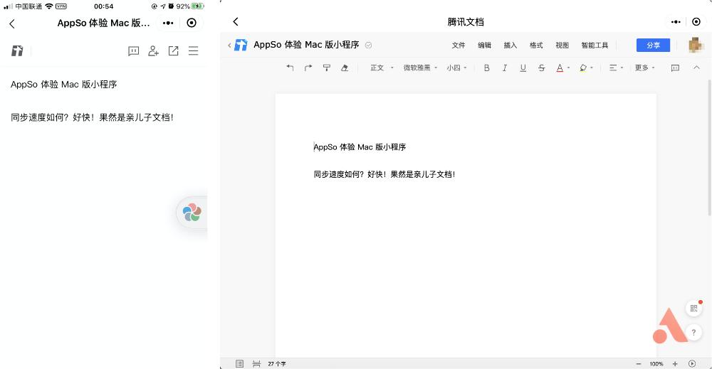
Task: Open the 智能工具 menu
Action: (x=595, y=46)
